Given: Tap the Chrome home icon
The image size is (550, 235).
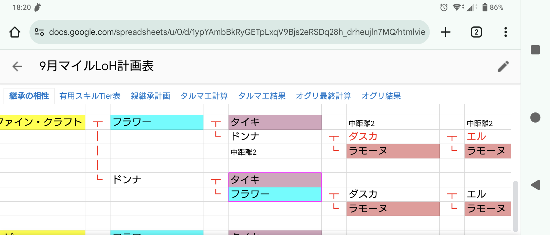Looking at the screenshot, I should tap(15, 32).
